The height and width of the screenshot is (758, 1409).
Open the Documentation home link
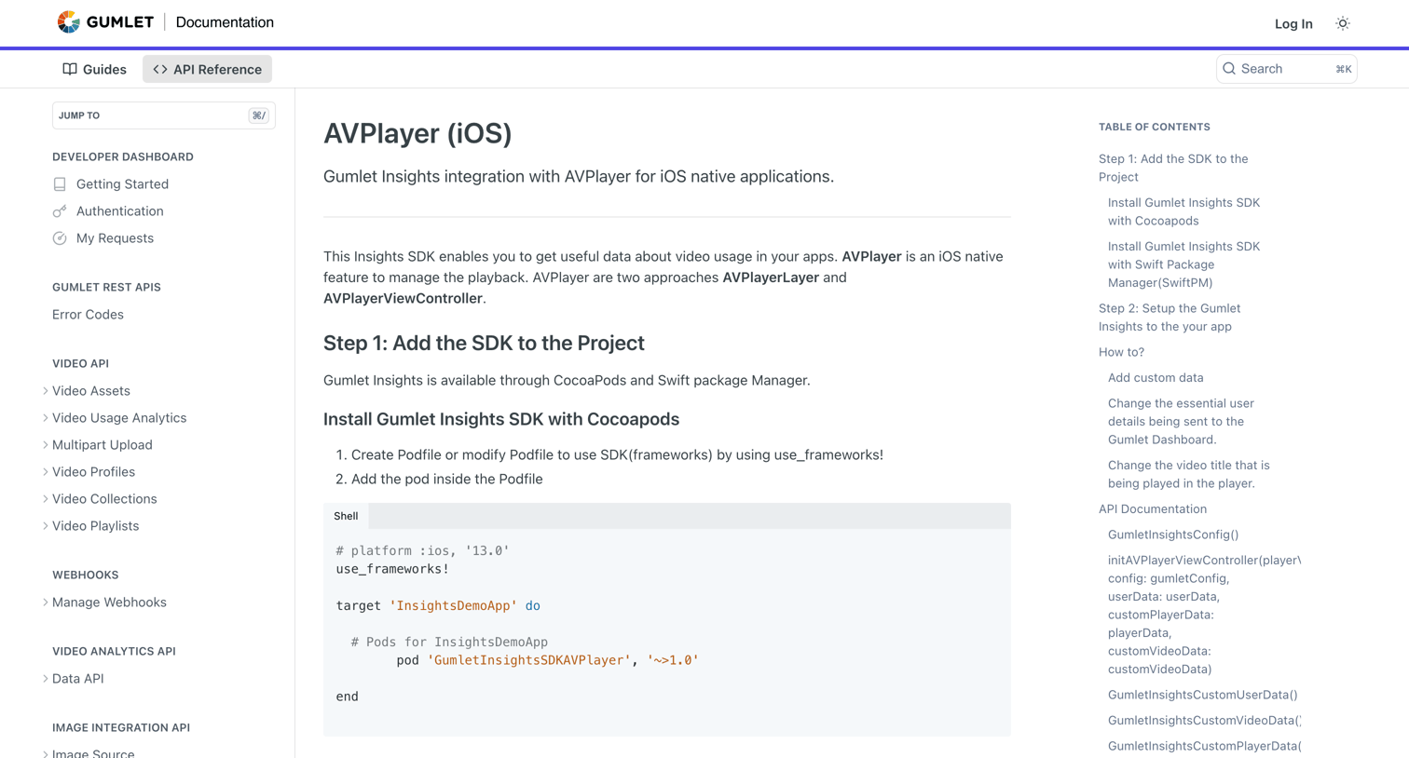(x=225, y=22)
